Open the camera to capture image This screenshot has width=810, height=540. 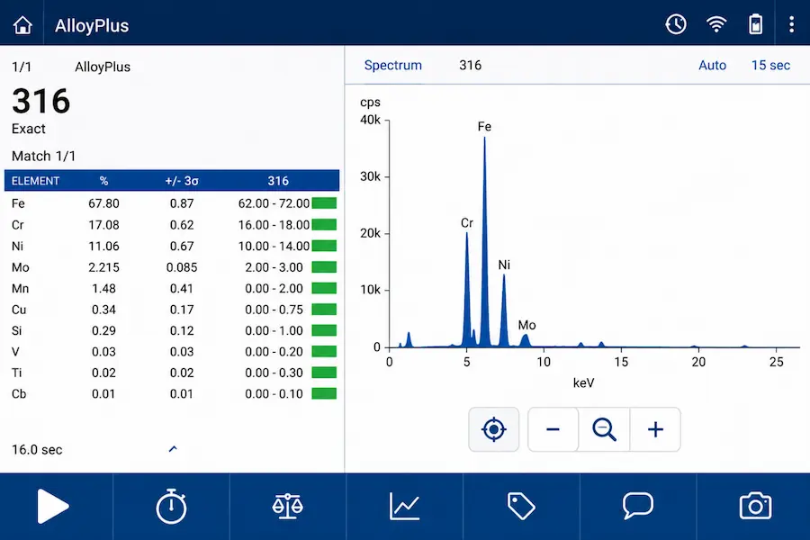(x=756, y=507)
